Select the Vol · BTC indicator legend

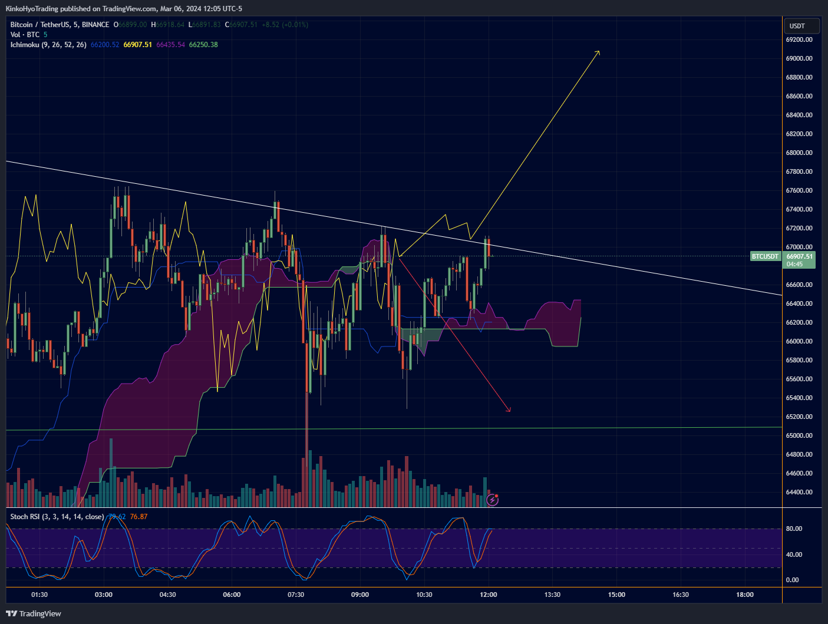[25, 35]
